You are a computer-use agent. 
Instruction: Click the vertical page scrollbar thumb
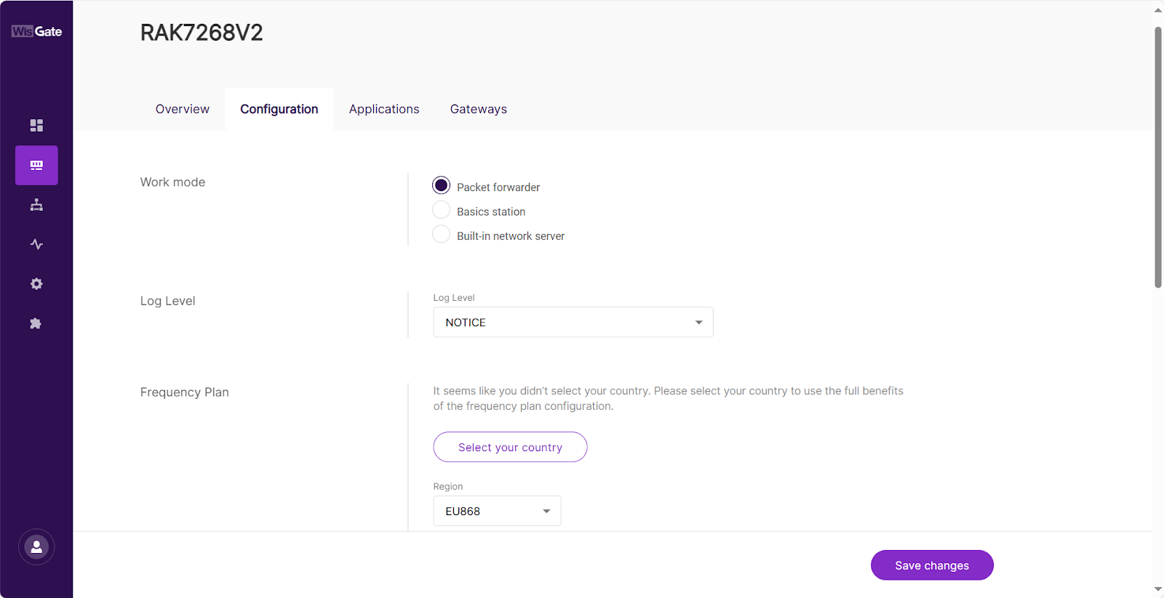coord(1157,156)
